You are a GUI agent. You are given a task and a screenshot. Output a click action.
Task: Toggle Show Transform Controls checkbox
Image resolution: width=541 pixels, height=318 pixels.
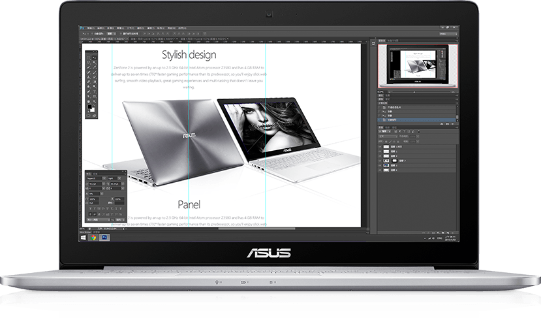121,33
